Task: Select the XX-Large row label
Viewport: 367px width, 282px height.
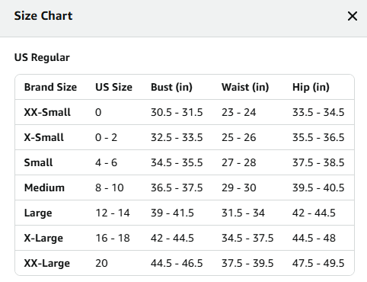Action: [x=47, y=263]
